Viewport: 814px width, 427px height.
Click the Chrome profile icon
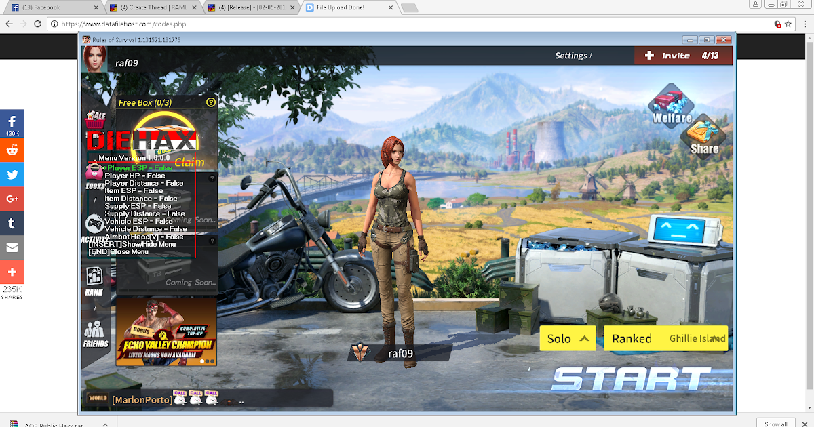(756, 4)
